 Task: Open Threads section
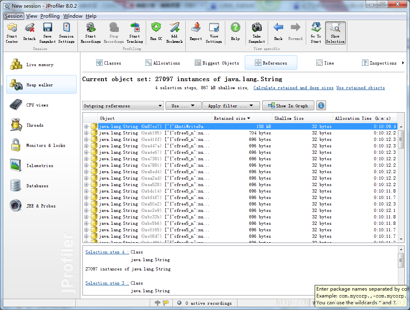coord(42,125)
